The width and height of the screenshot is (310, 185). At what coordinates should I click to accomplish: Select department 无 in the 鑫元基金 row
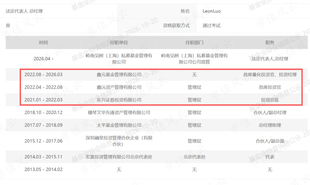pos(194,75)
